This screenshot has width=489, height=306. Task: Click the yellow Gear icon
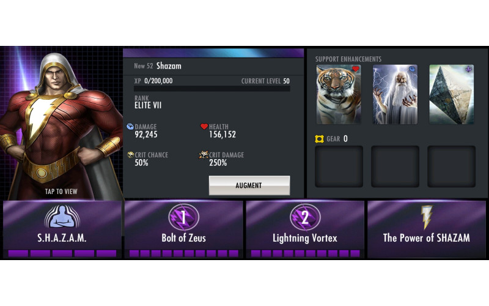coord(319,139)
